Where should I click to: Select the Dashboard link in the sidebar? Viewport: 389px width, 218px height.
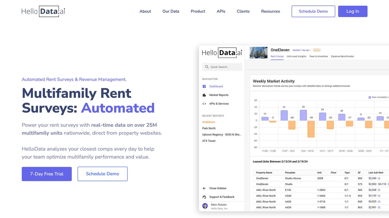(216, 86)
